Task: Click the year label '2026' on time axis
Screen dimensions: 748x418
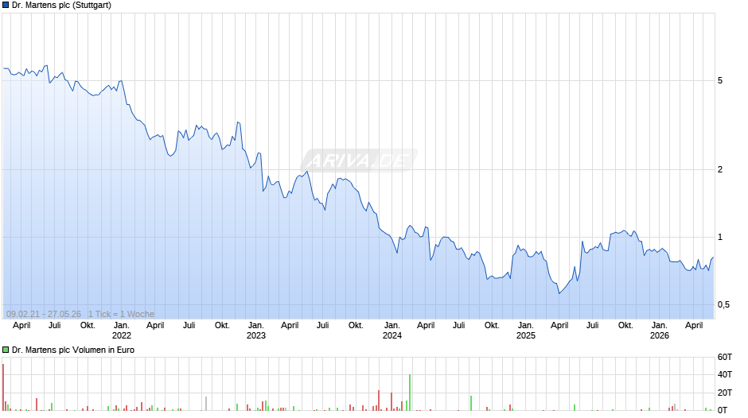Action: click(660, 335)
